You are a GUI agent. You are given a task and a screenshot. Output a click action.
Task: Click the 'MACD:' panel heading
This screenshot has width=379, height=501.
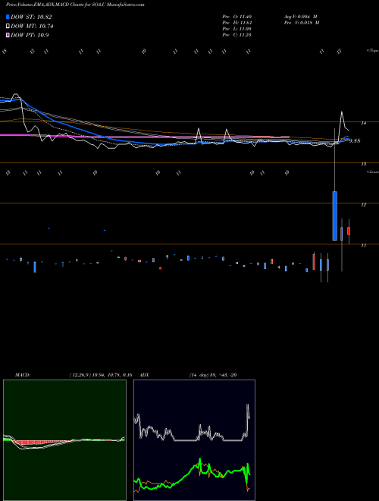point(23,375)
